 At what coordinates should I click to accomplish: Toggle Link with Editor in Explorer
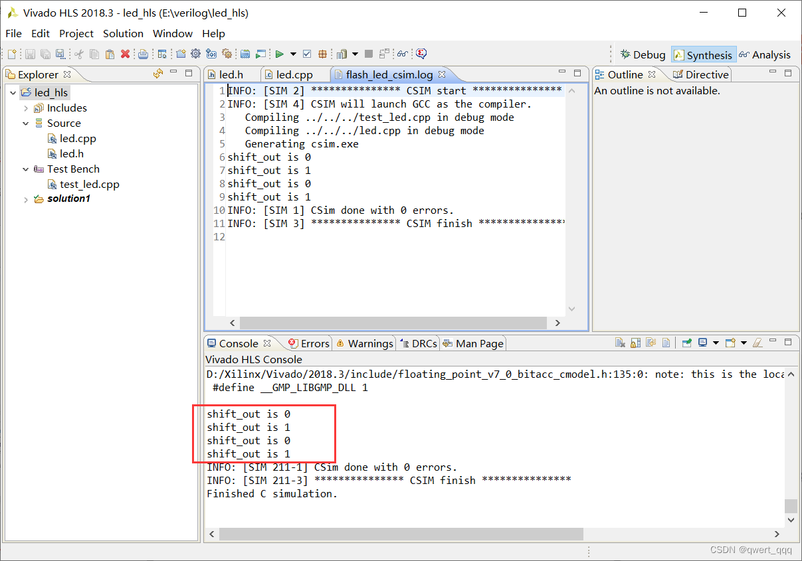point(158,74)
